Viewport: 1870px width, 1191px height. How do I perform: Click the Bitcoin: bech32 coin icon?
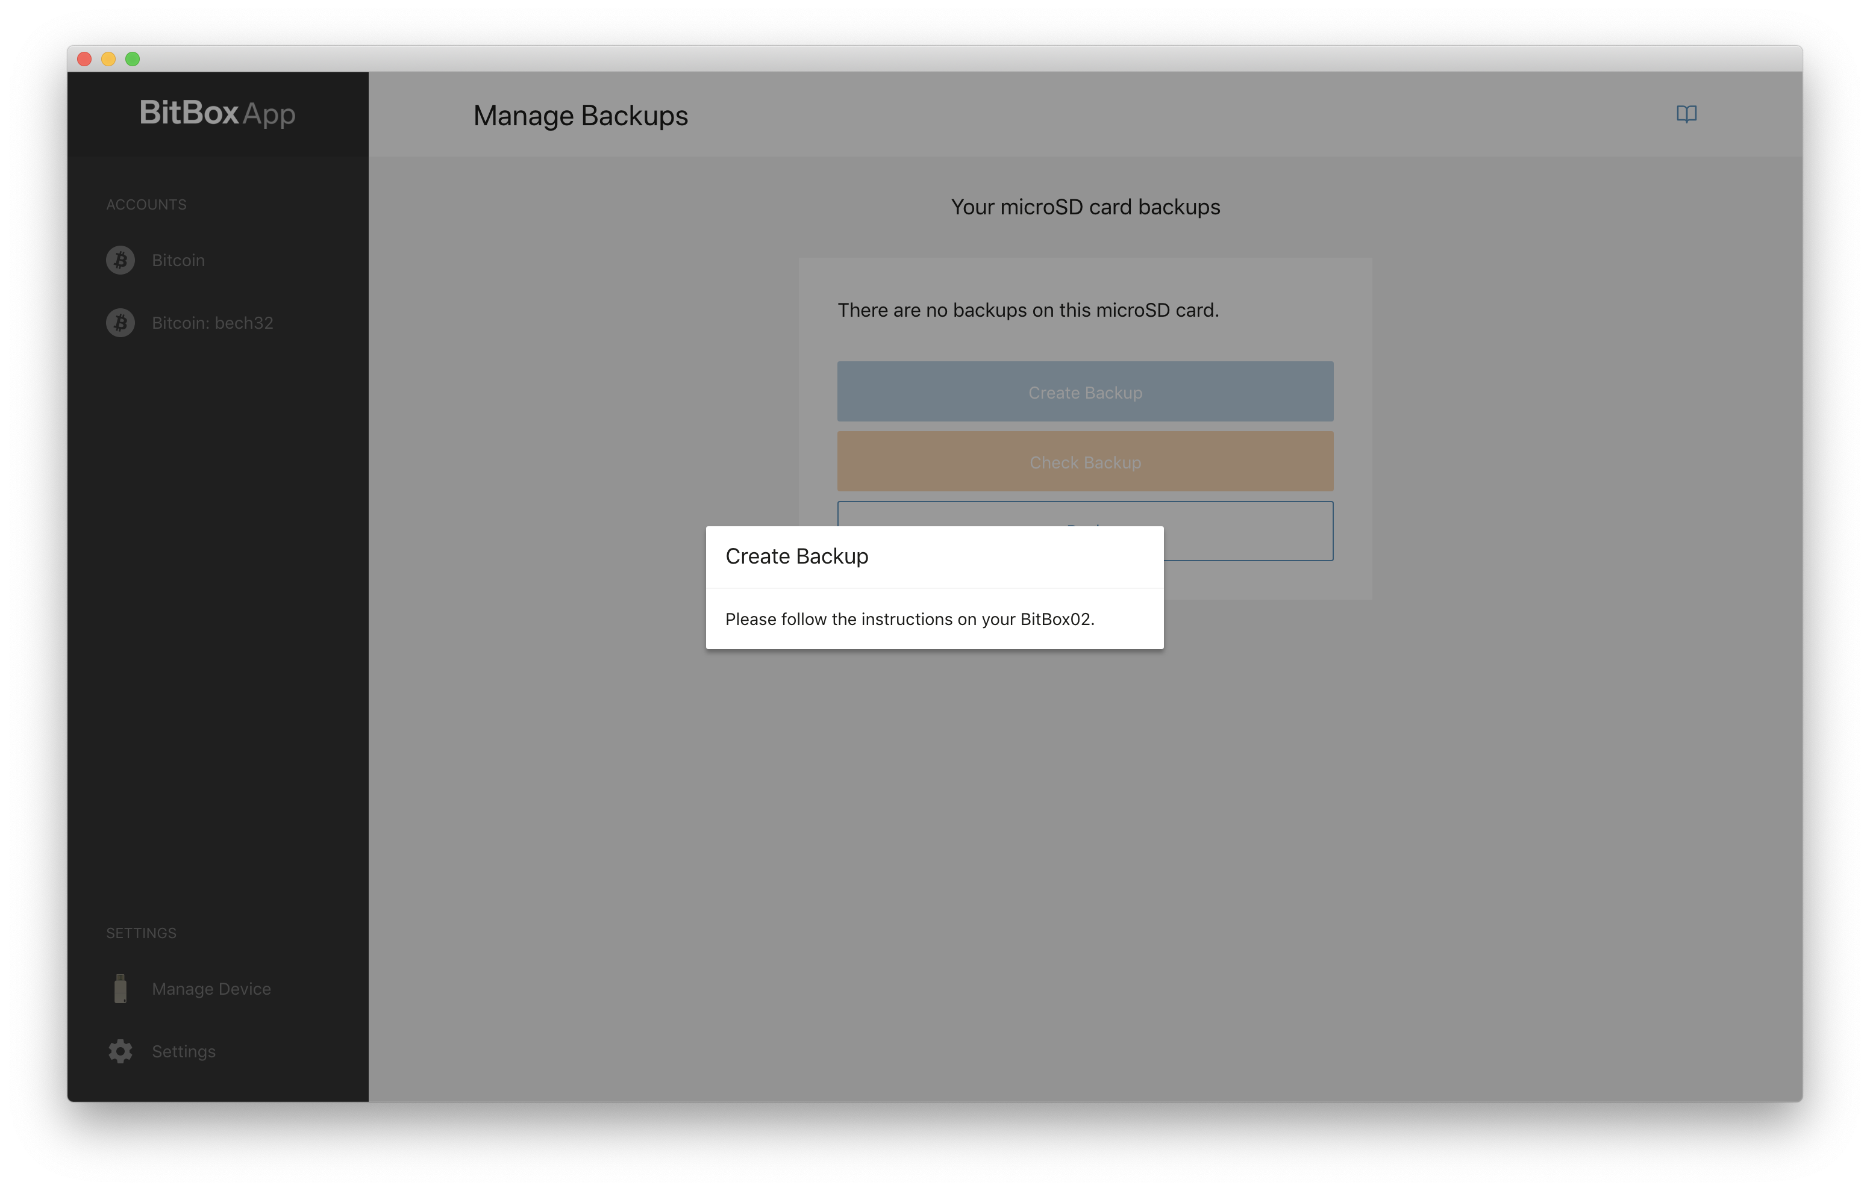pos(120,323)
